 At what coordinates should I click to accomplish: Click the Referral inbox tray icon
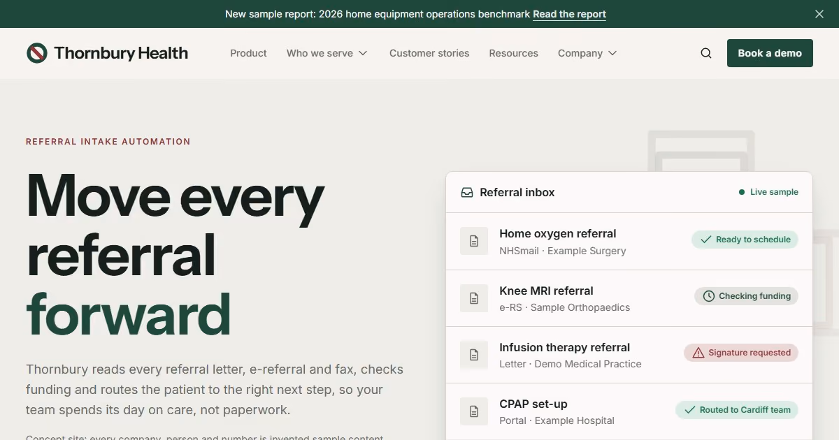click(x=467, y=192)
